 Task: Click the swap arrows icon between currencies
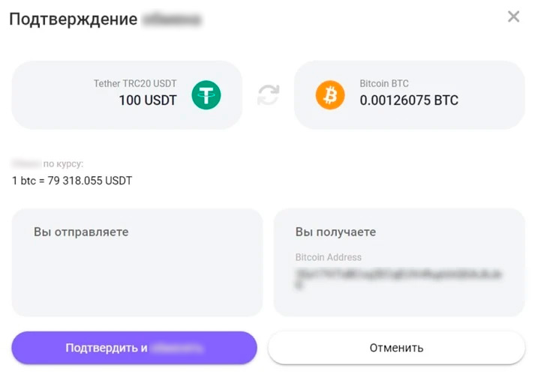click(268, 95)
